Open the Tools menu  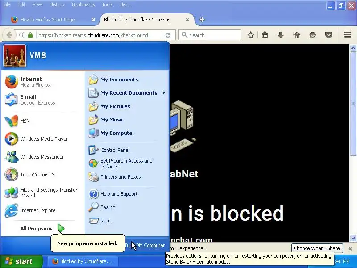click(x=107, y=4)
